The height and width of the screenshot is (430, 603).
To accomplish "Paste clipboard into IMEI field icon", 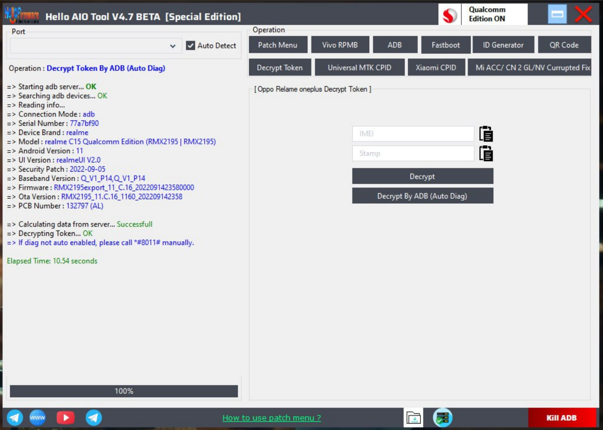I will pos(486,134).
